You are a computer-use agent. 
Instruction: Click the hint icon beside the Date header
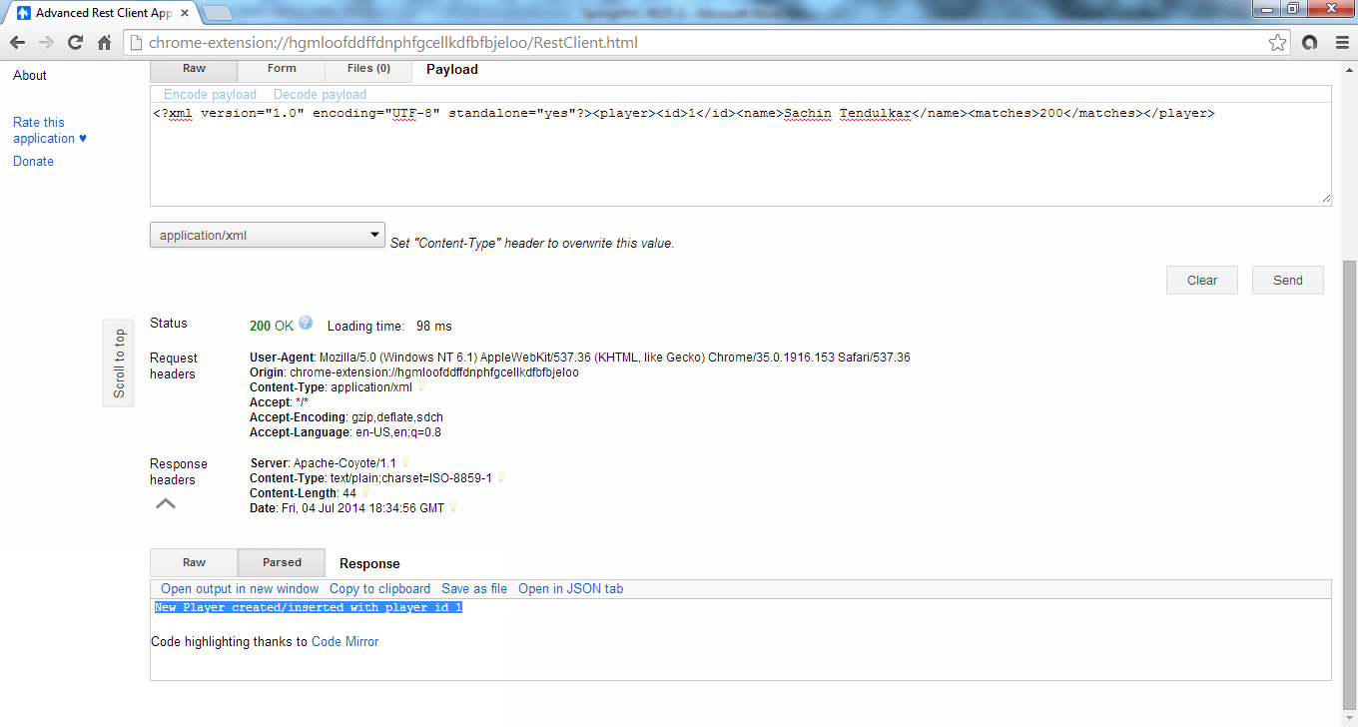pyautogui.click(x=452, y=507)
